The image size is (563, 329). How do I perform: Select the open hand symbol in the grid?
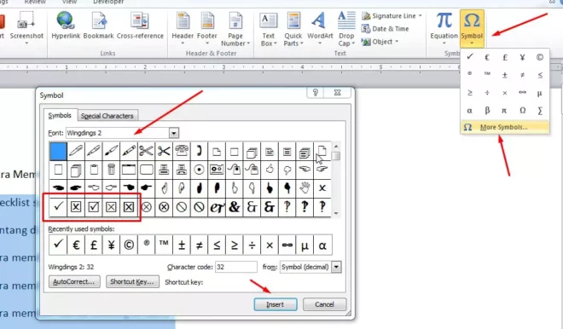tap(305, 188)
